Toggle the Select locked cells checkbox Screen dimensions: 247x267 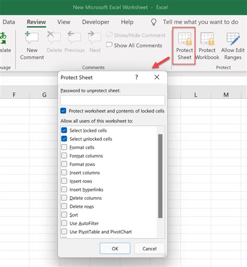(64, 130)
